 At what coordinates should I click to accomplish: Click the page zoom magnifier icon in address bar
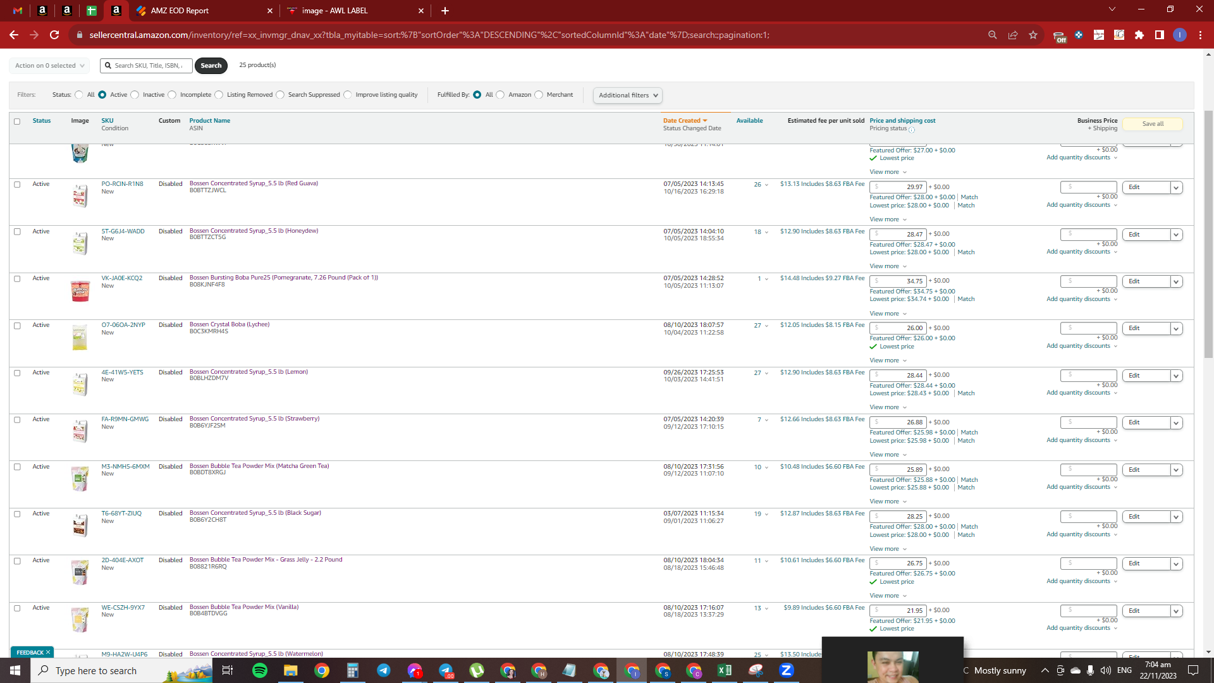tap(993, 35)
